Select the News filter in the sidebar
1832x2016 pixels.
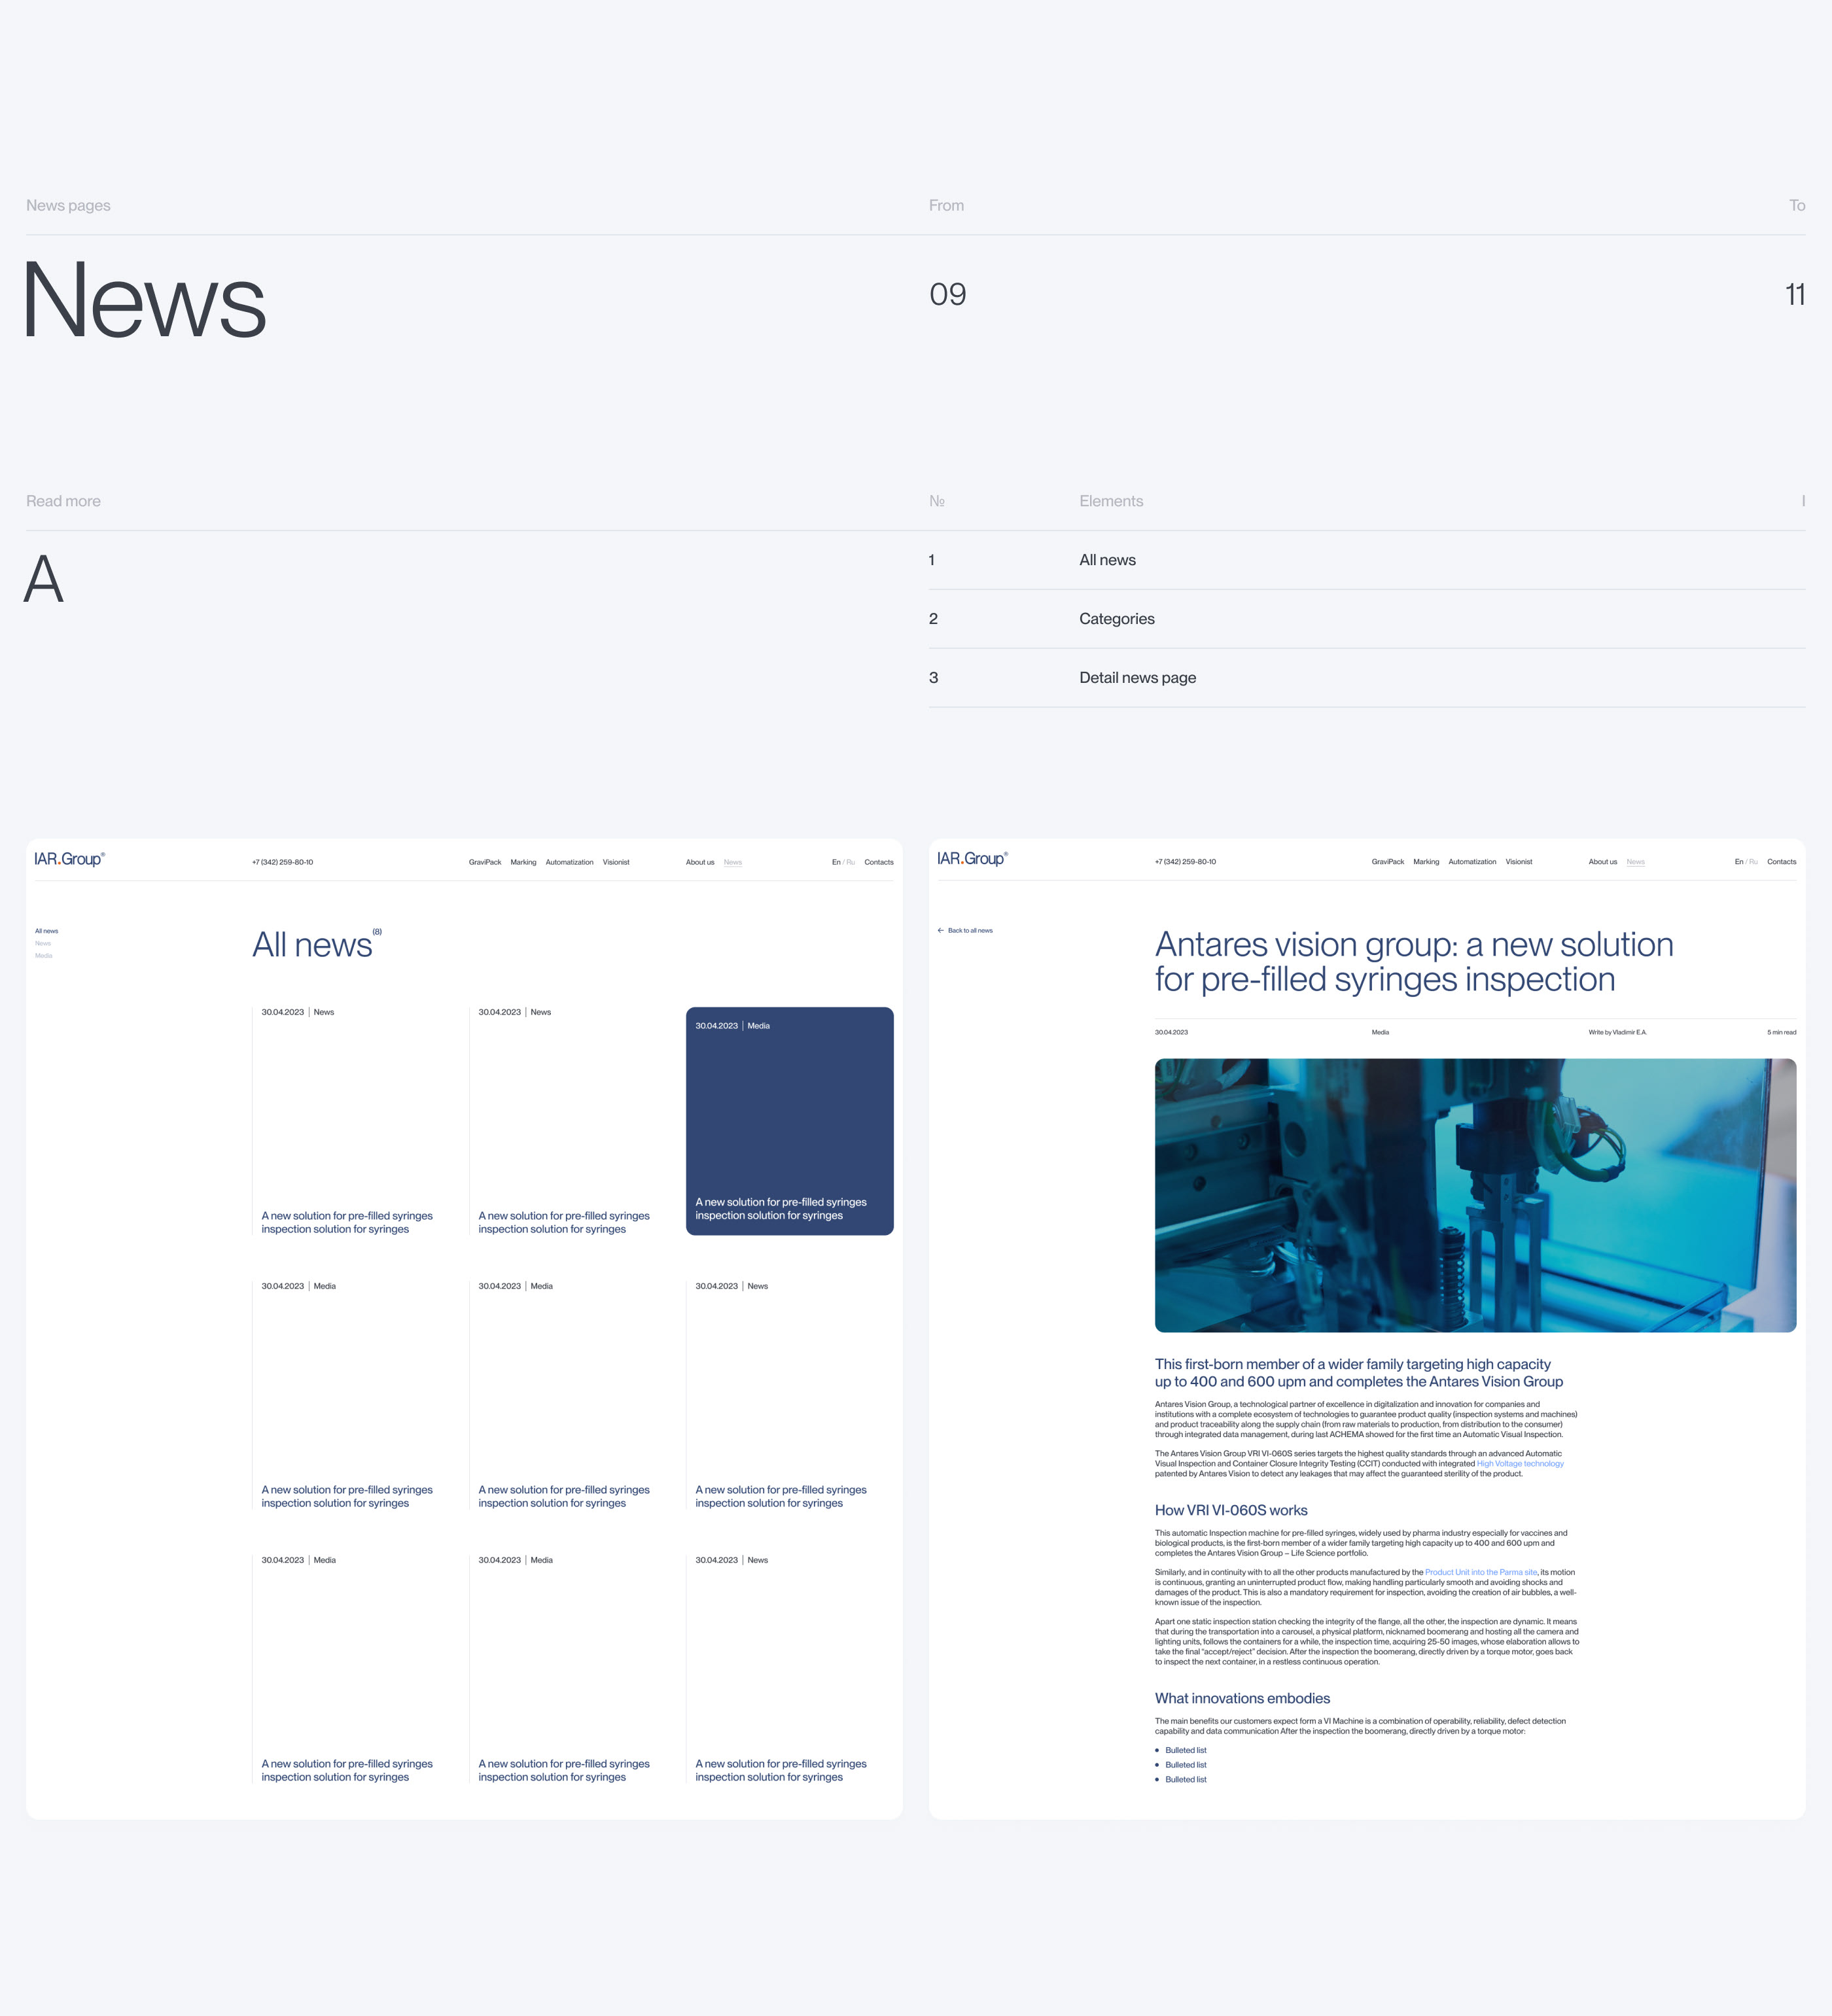click(43, 943)
